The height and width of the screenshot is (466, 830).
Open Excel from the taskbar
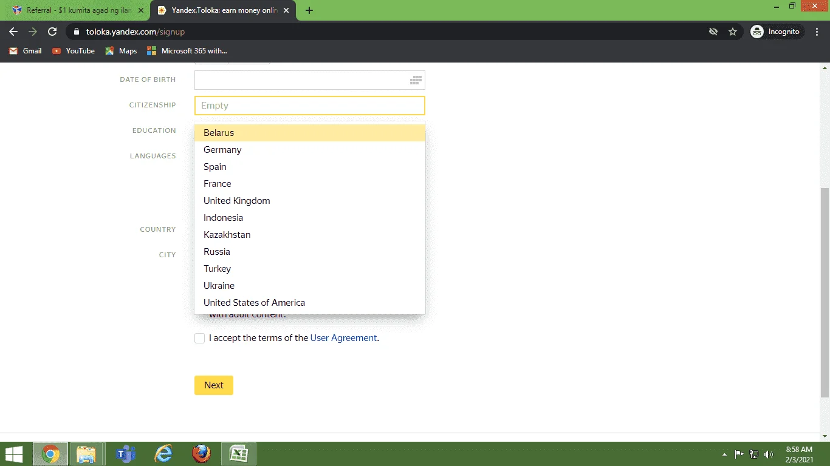(239, 454)
